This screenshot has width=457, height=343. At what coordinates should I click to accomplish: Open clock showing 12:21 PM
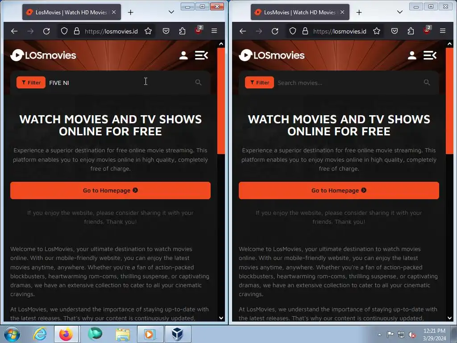434,335
